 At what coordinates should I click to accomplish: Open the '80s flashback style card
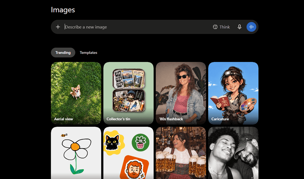click(181, 93)
